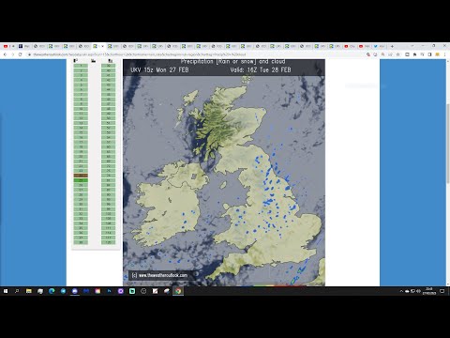Launch Microsoft Edge from the taskbar
The height and width of the screenshot is (338, 450).
point(52,291)
